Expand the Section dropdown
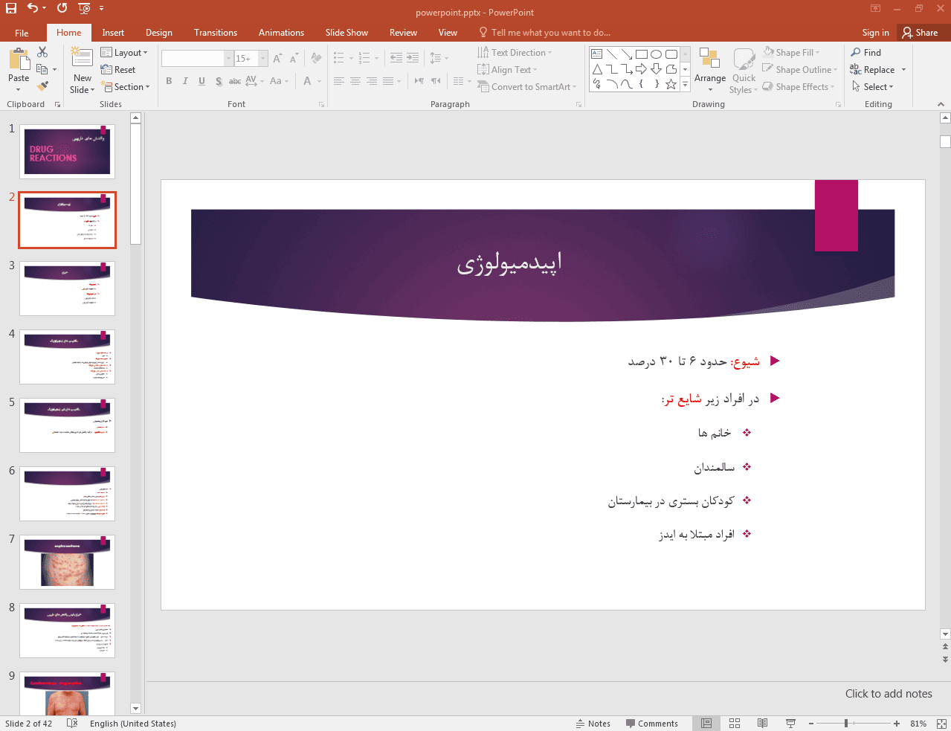This screenshot has width=951, height=731. (x=125, y=87)
